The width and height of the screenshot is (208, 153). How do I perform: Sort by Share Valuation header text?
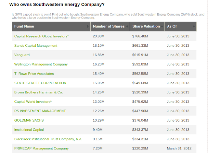point(146,26)
